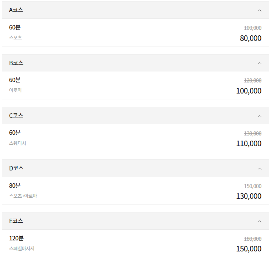Click the 100,000 discounted price in B코스
Image resolution: width=271 pixels, height=261 pixels.
click(249, 91)
